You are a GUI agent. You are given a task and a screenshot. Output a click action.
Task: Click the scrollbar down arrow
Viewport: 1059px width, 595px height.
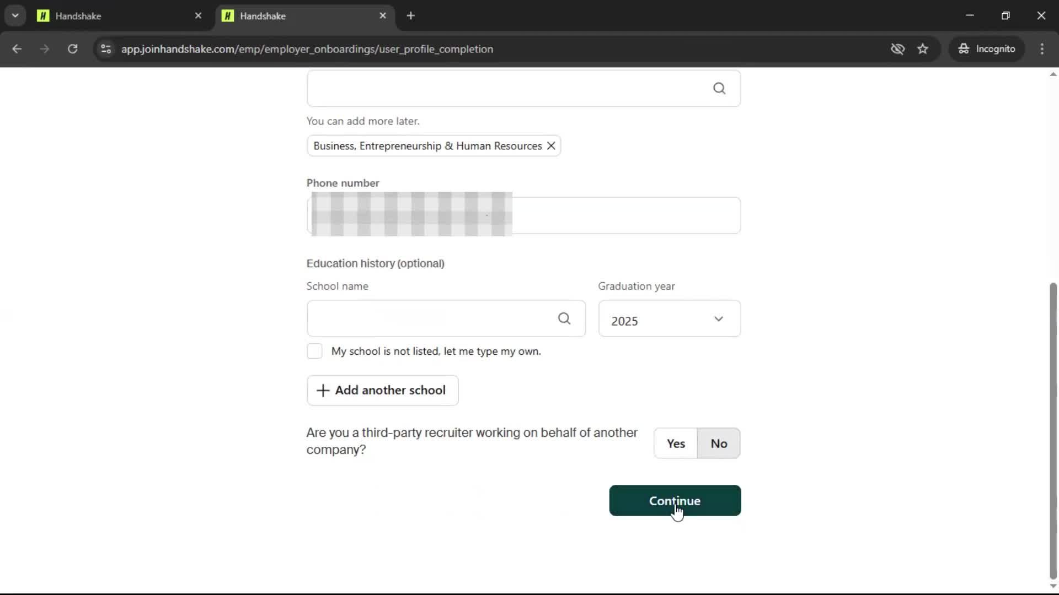(x=1053, y=586)
